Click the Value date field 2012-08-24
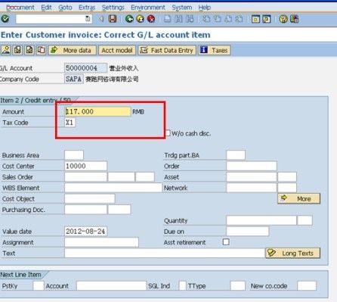Screen dimensions: 337x302 86,231
